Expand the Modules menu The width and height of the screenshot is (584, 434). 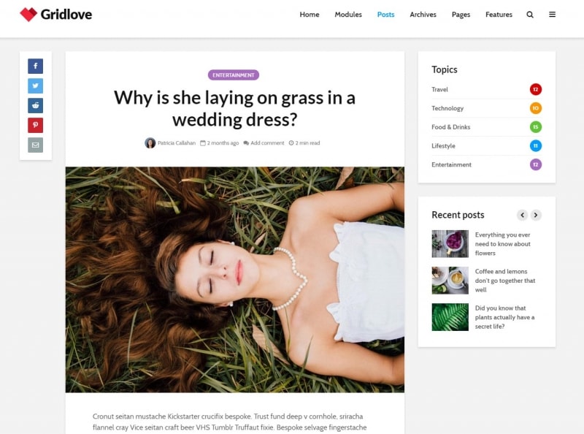point(348,15)
